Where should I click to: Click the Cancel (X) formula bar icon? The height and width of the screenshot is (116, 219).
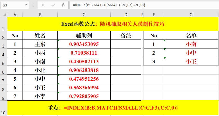(x=43, y=5)
